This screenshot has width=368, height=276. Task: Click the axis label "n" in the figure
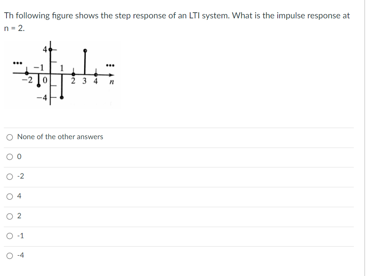coord(111,81)
